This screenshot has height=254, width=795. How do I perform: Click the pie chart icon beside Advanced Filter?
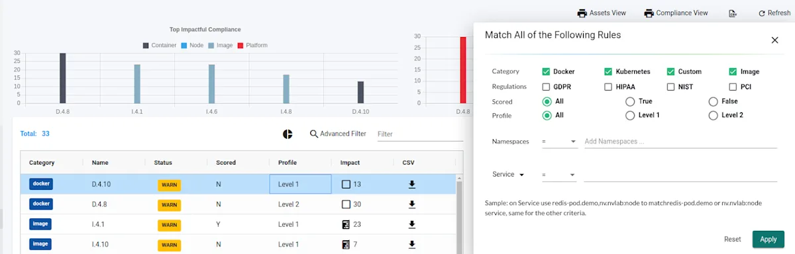point(288,134)
